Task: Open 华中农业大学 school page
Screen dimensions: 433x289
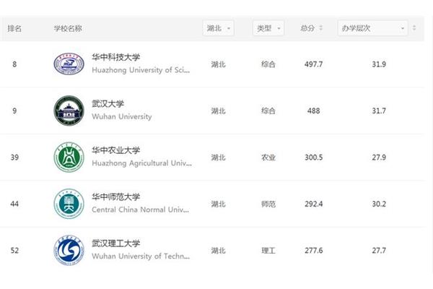Action: pyautogui.click(x=116, y=150)
